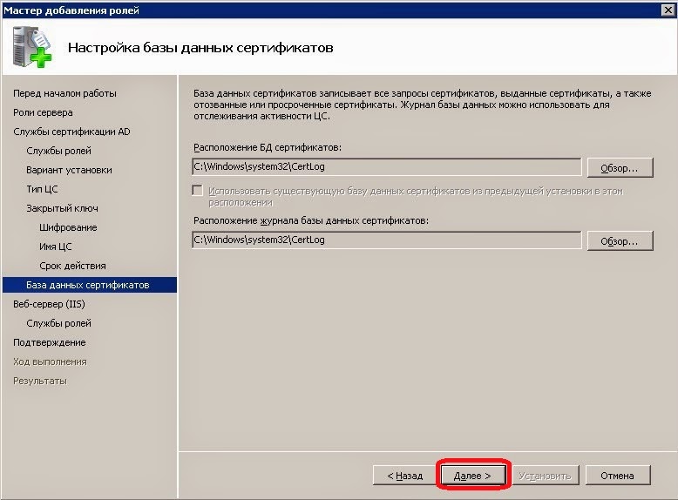Go to the Тип ЦС step
The width and height of the screenshot is (678, 500).
click(42, 189)
